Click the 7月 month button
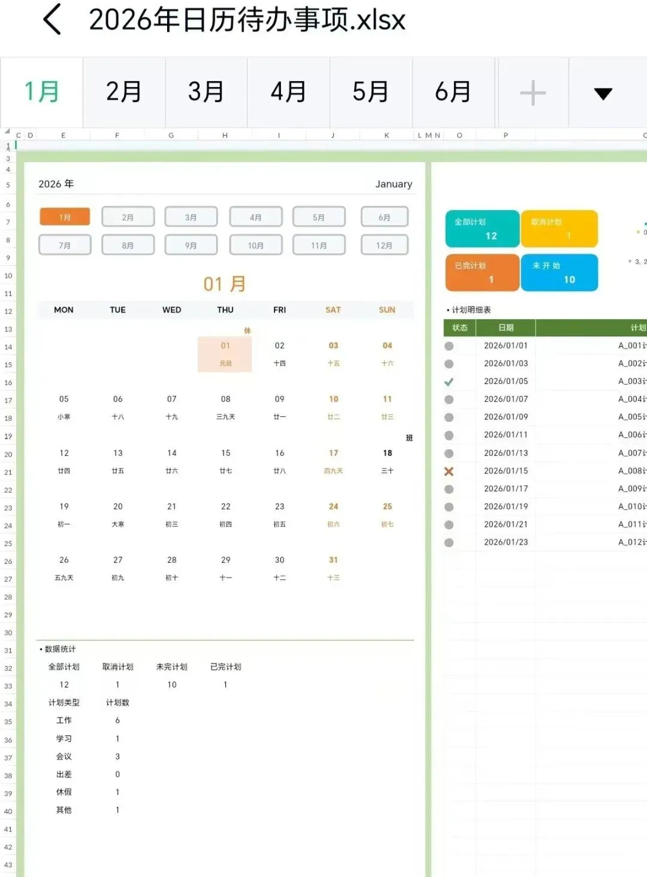647x877 pixels. [x=65, y=245]
